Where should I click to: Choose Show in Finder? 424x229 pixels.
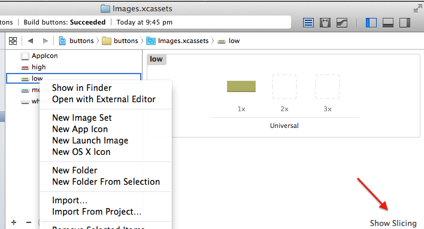81,88
